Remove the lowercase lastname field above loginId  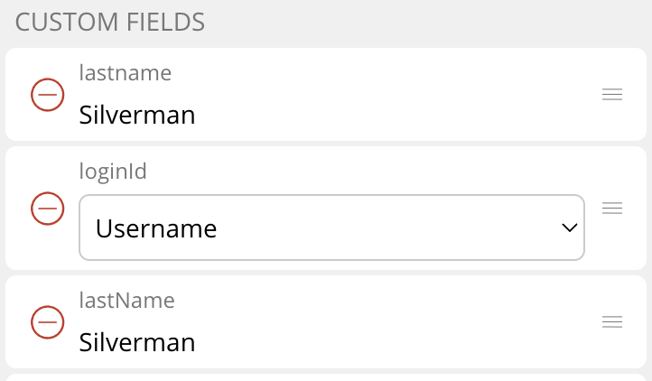coord(47,94)
